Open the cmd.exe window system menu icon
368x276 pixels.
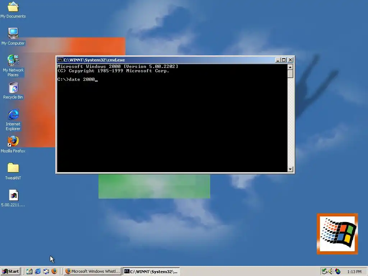(x=60, y=60)
